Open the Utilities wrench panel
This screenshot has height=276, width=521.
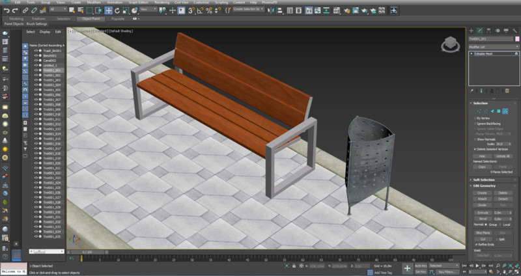coord(514,31)
